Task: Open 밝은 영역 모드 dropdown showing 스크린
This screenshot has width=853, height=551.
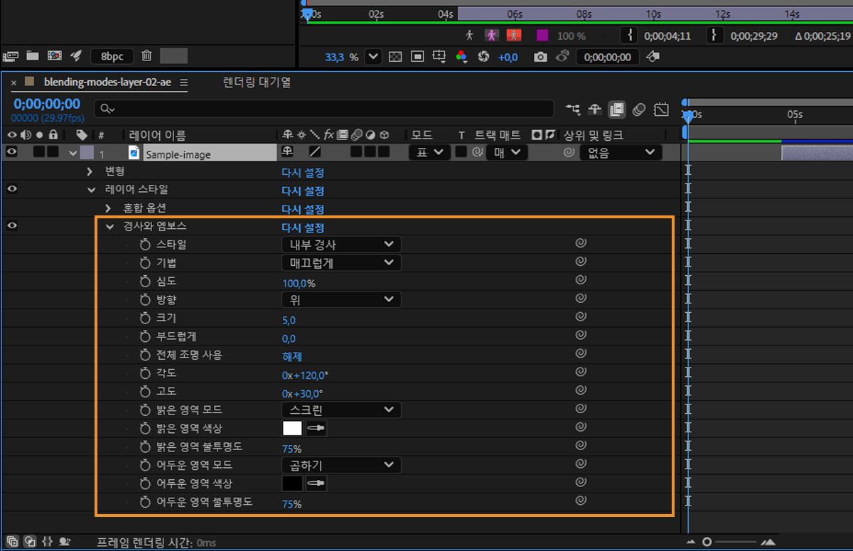Action: tap(341, 410)
